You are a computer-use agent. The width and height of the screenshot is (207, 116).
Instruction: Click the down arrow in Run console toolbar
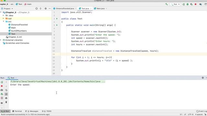tap(6, 86)
